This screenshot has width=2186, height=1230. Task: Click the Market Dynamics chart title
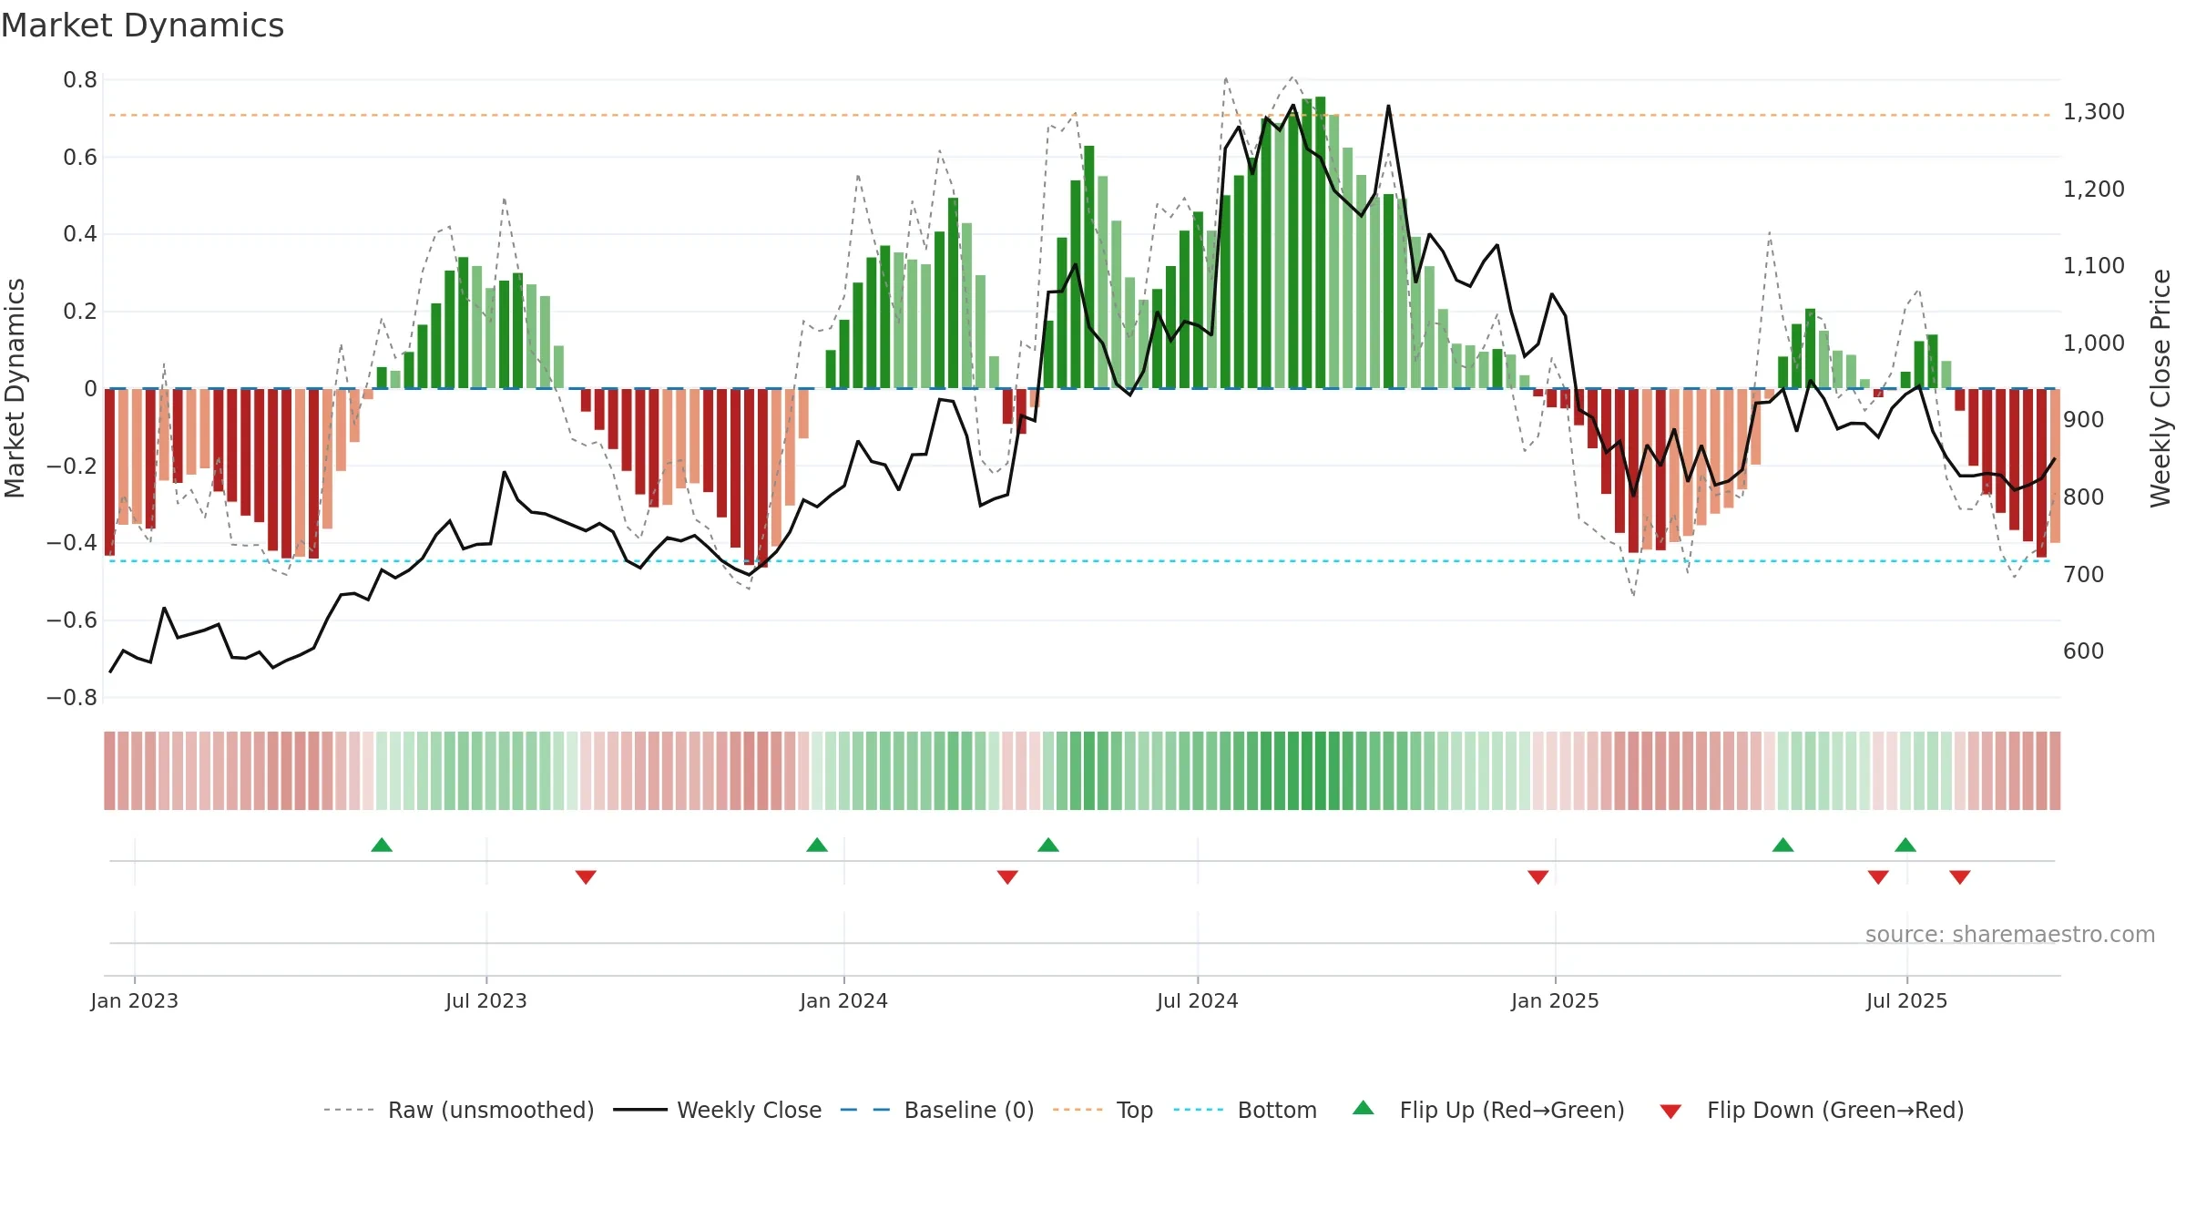pyautogui.click(x=142, y=26)
